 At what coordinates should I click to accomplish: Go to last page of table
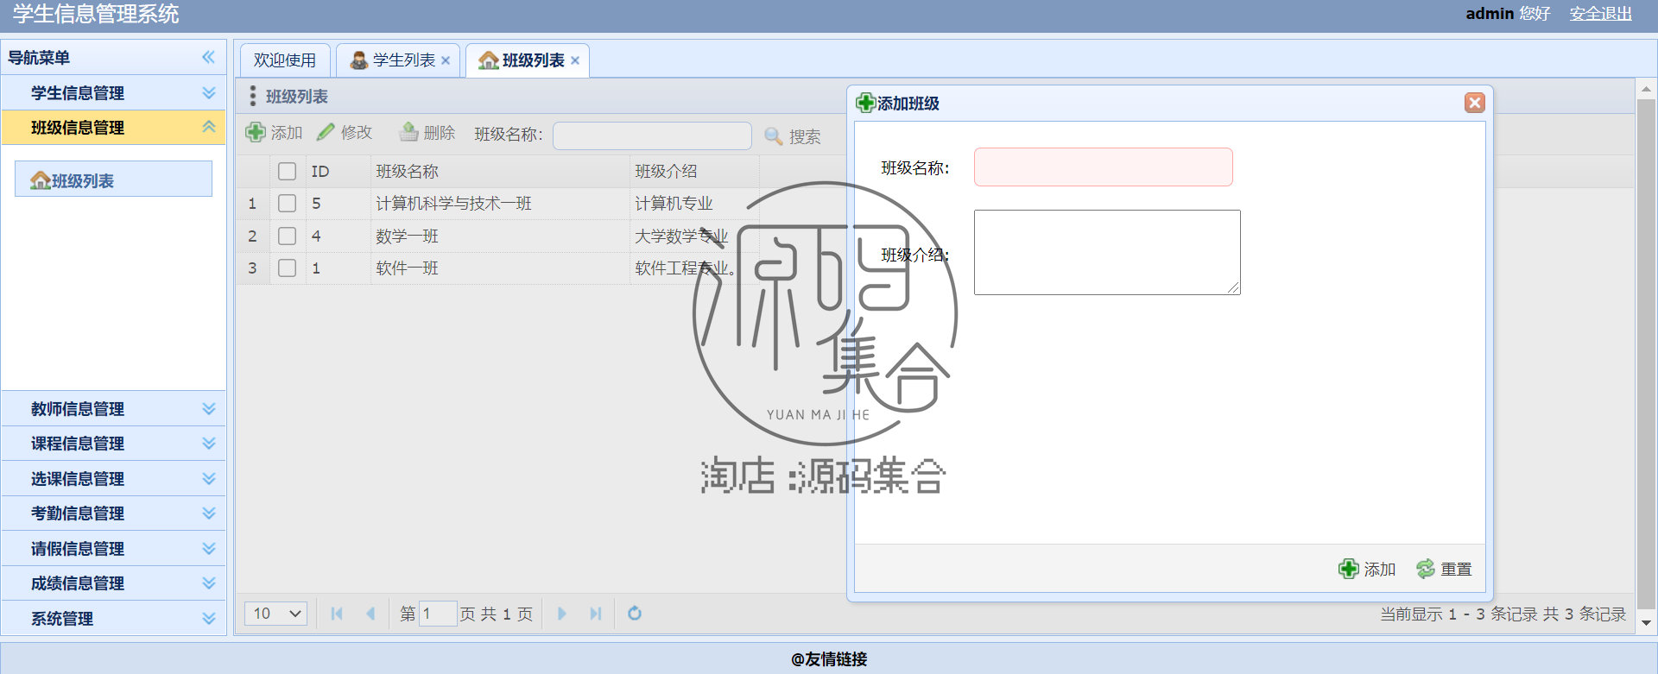(596, 614)
